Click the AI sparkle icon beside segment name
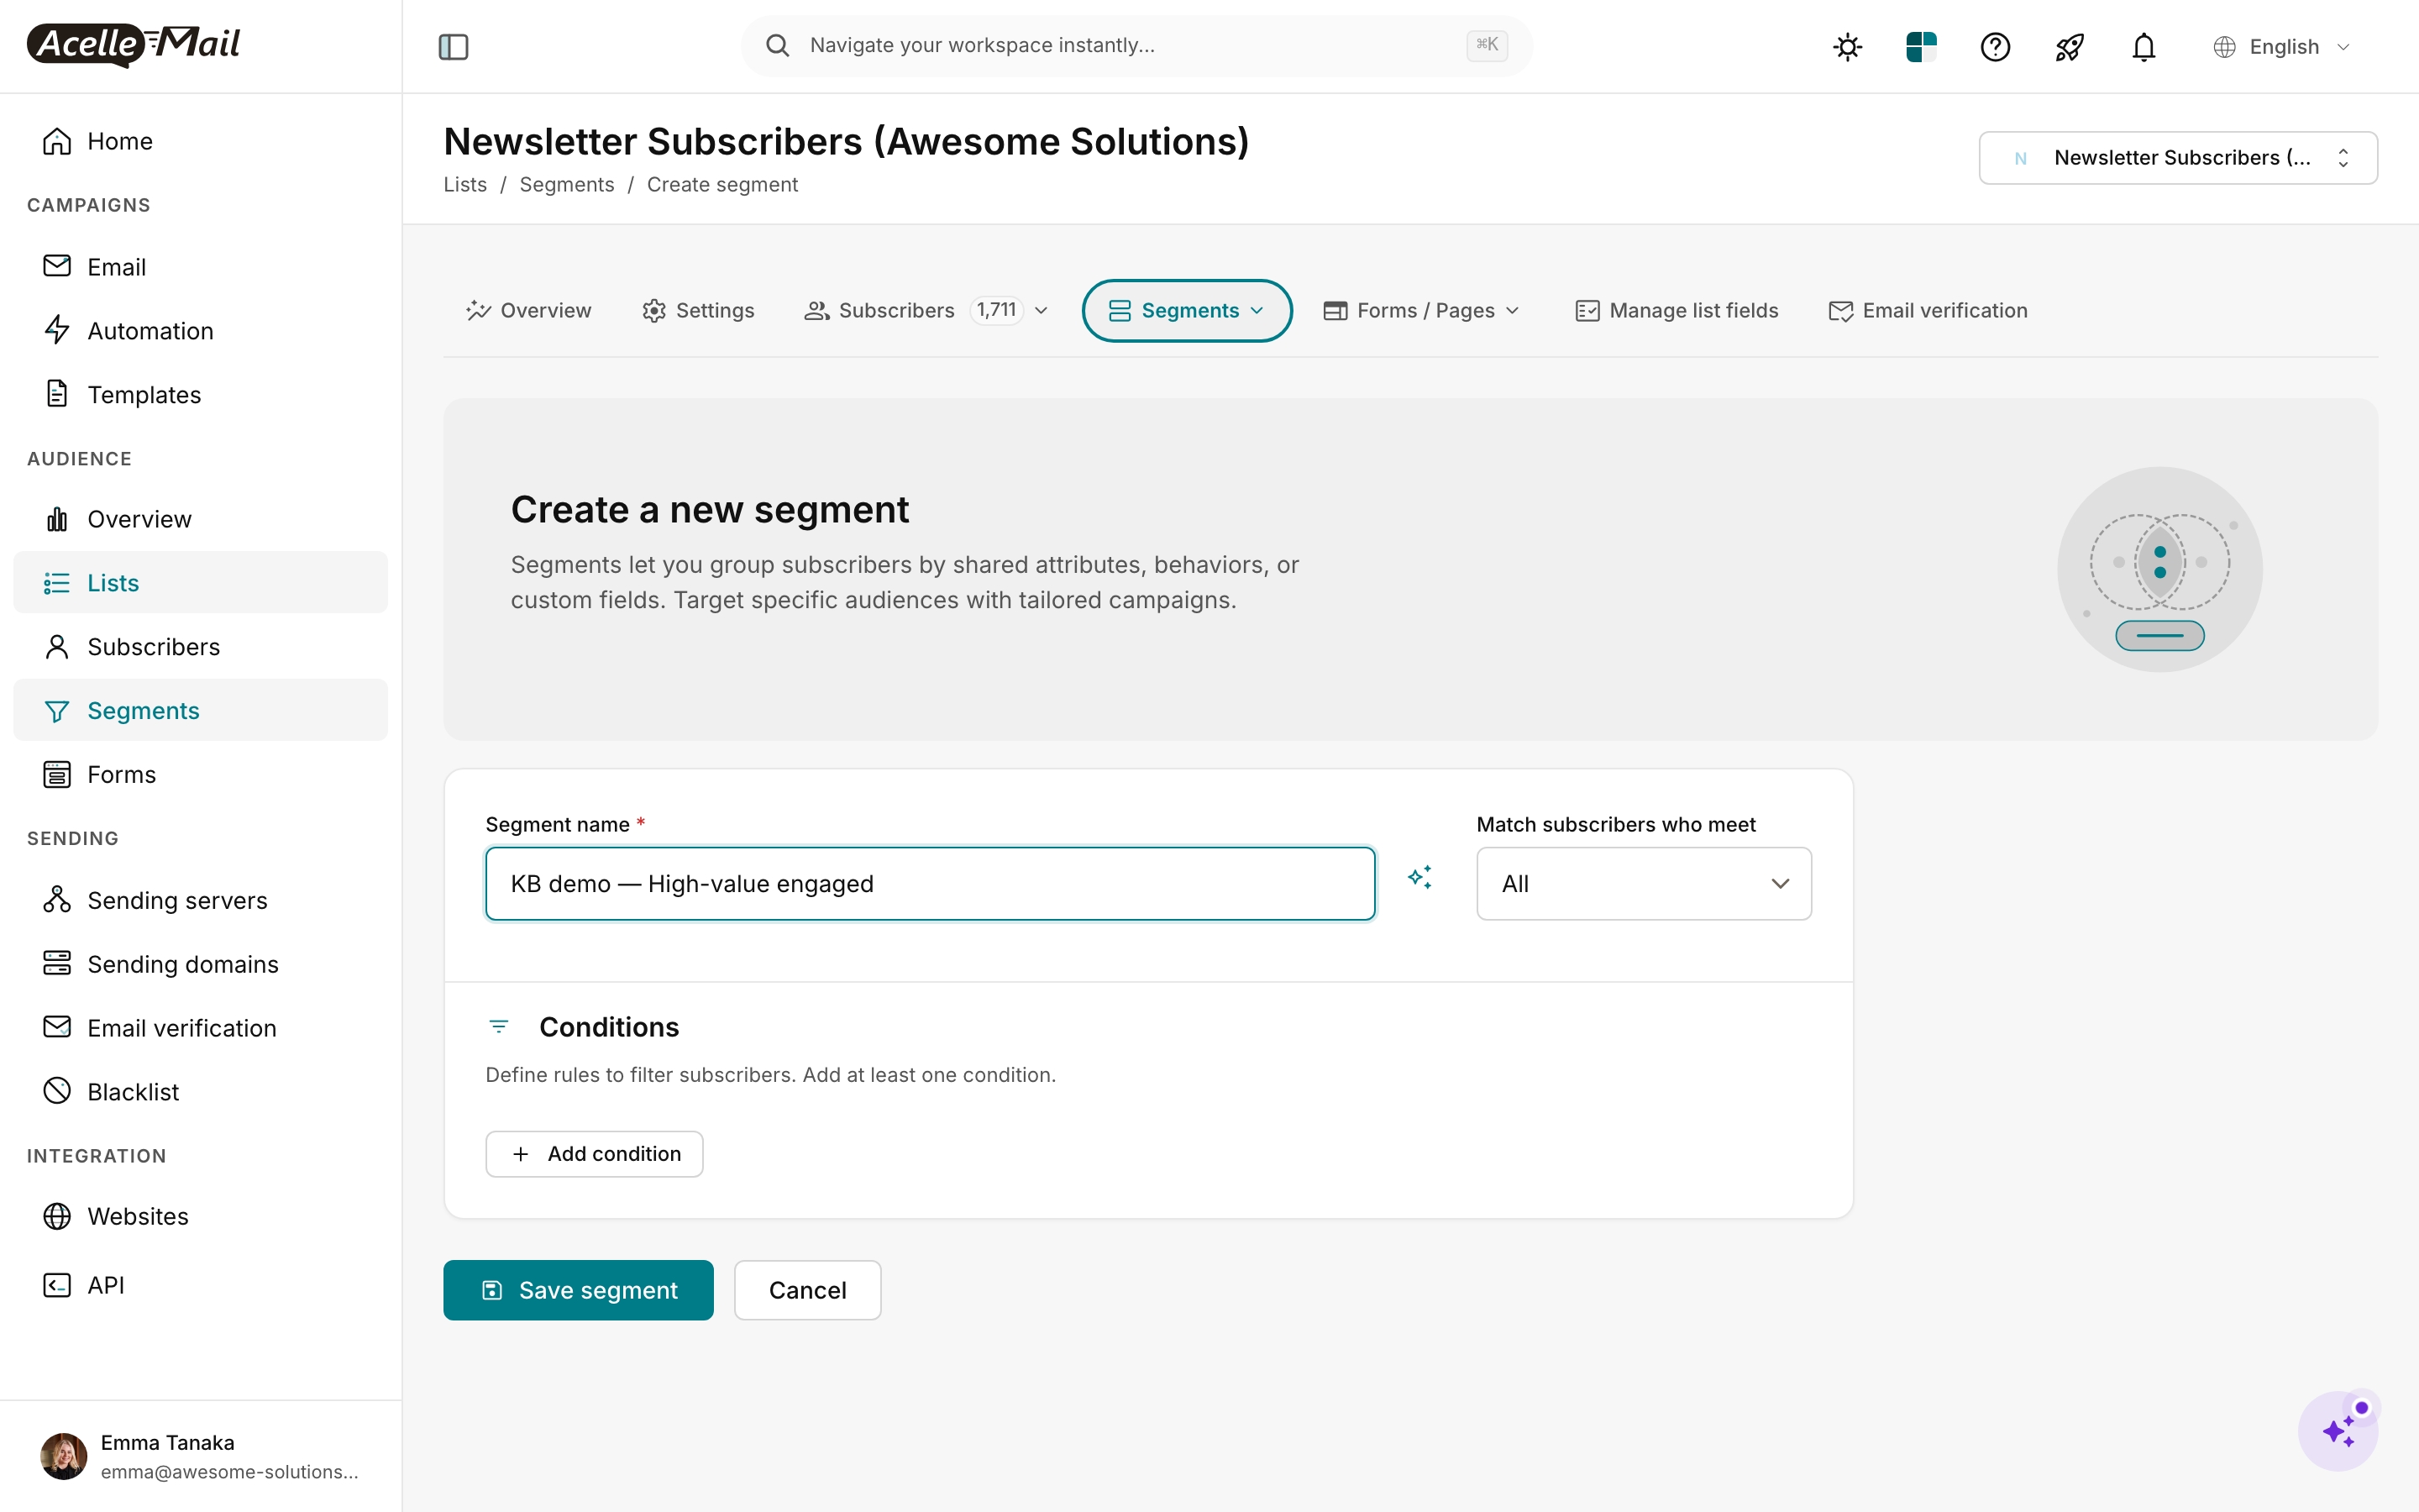The image size is (2419, 1512). click(x=1419, y=878)
